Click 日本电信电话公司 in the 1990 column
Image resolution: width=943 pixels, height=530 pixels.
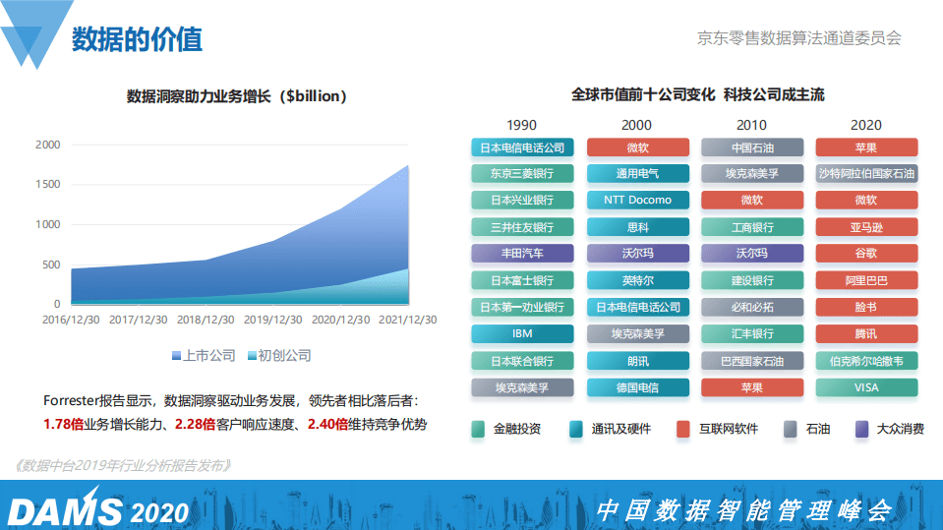click(x=522, y=147)
